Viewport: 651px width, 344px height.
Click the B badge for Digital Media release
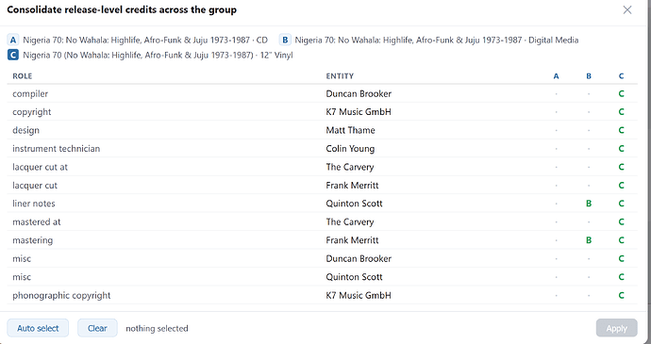coord(285,40)
